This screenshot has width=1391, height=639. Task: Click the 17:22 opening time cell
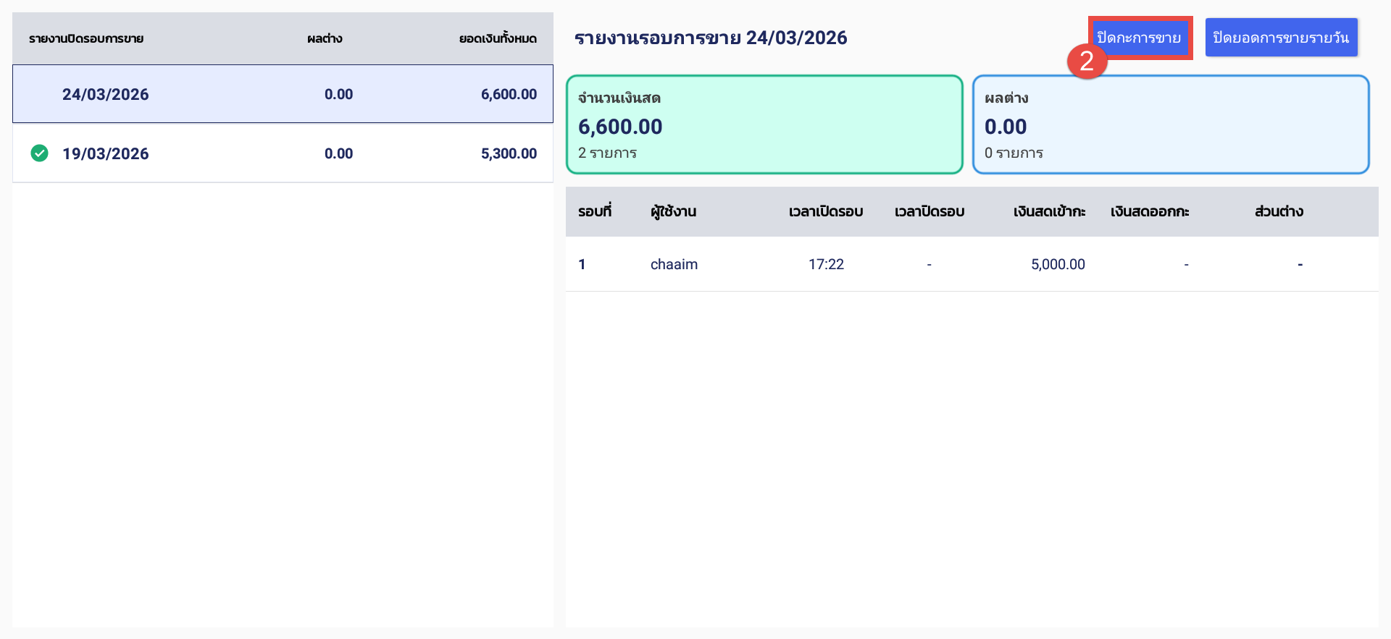point(826,264)
